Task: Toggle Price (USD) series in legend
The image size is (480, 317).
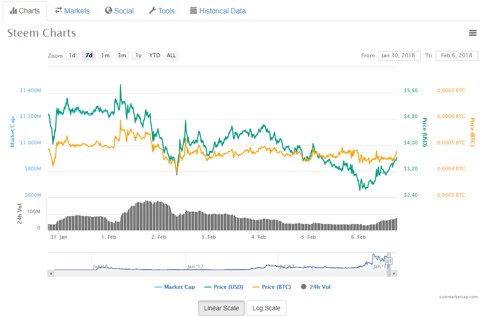Action: coord(224,287)
